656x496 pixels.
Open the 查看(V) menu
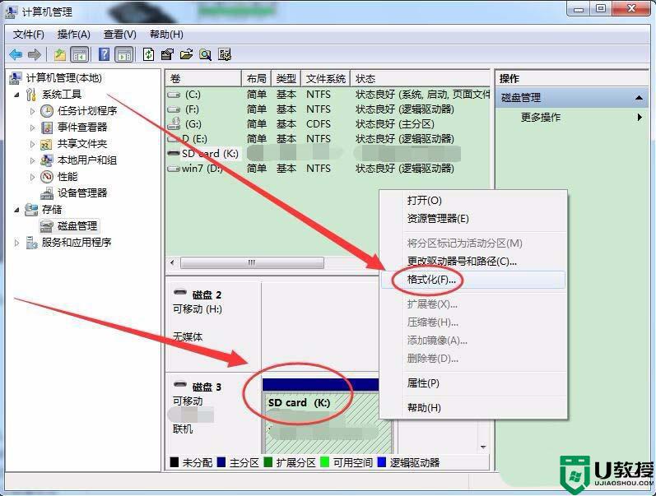(x=119, y=35)
